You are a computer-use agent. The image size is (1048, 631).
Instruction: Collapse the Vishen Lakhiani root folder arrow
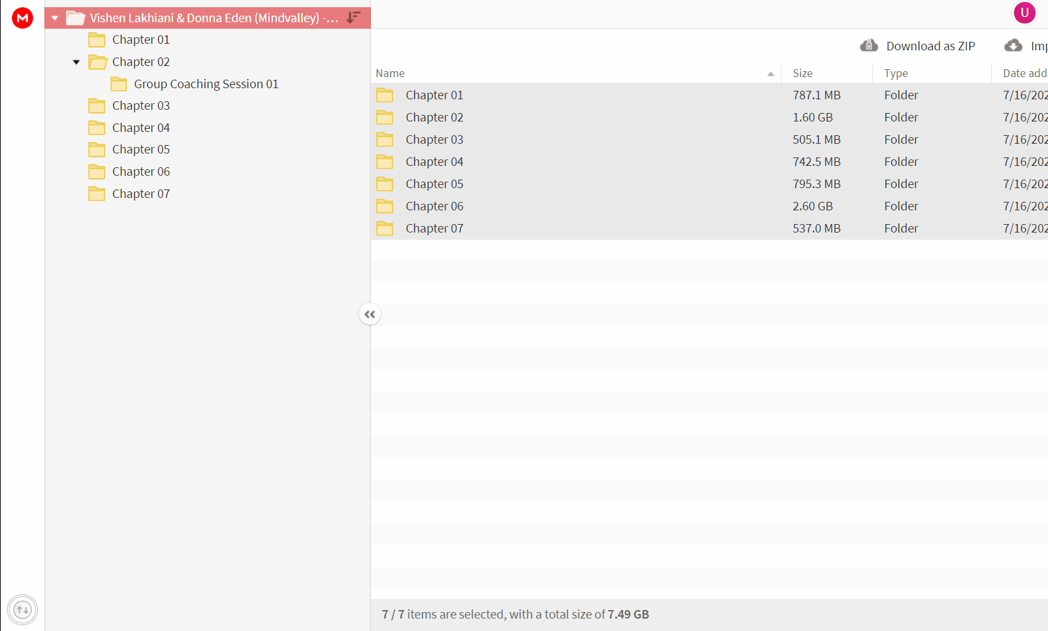(55, 18)
